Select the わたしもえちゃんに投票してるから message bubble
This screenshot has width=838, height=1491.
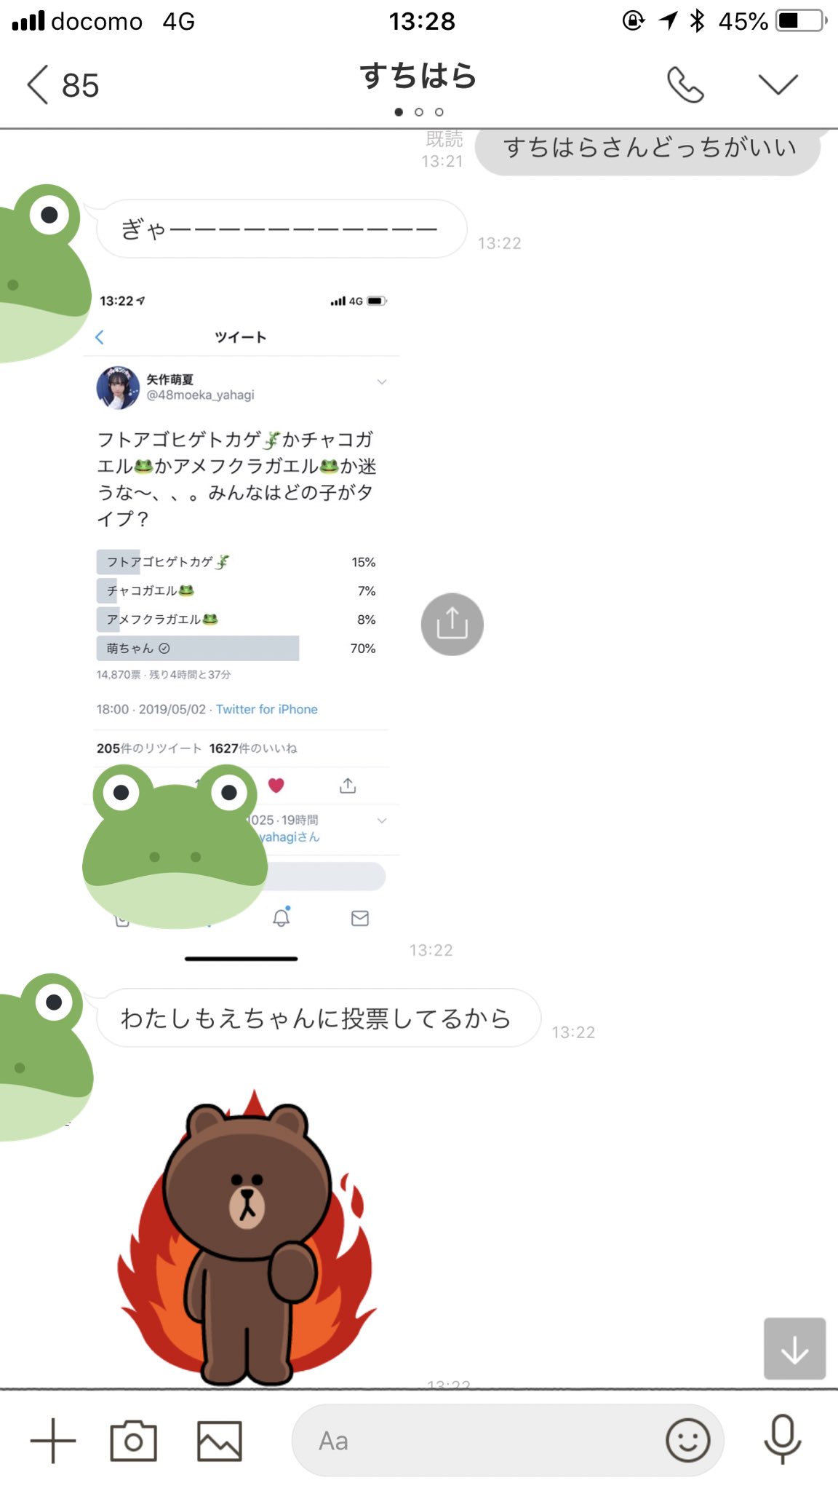(317, 1018)
